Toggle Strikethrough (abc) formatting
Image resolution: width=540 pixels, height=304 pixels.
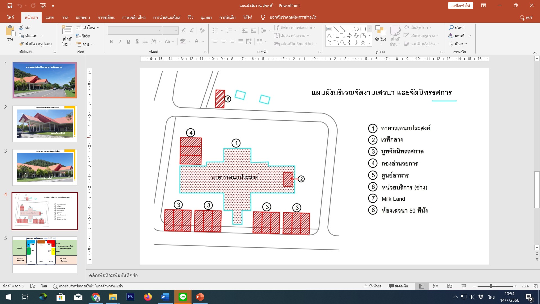click(145, 41)
